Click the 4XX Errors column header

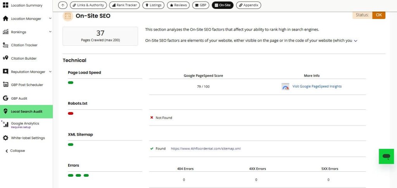tap(257, 169)
